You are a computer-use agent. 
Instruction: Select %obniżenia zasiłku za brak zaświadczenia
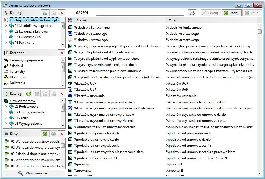[x=105, y=127]
